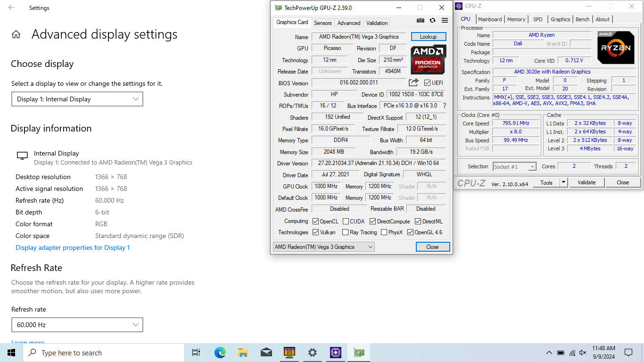Viewport: 644px width, 362px height.
Task: Take GPU-Z screenshot with camera icon
Action: [421, 20]
